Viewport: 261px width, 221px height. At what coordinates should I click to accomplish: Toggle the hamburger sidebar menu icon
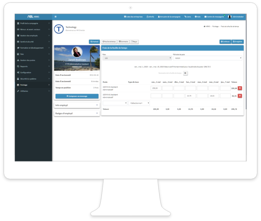tap(56, 16)
